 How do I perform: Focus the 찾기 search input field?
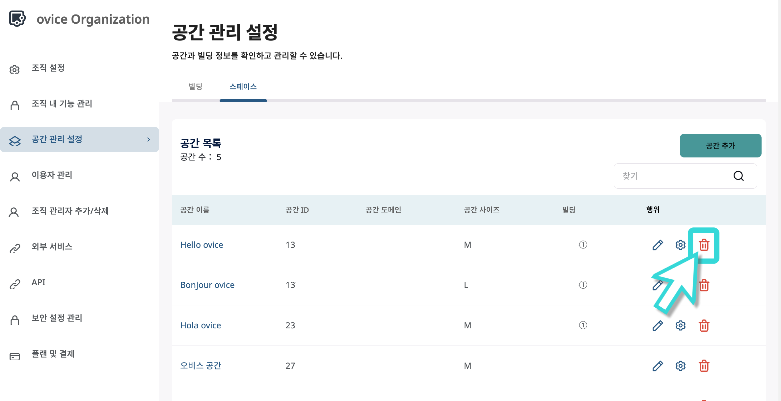[685, 176]
